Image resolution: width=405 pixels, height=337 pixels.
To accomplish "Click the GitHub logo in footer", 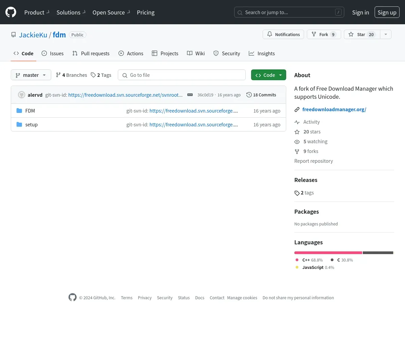I will click(x=73, y=297).
